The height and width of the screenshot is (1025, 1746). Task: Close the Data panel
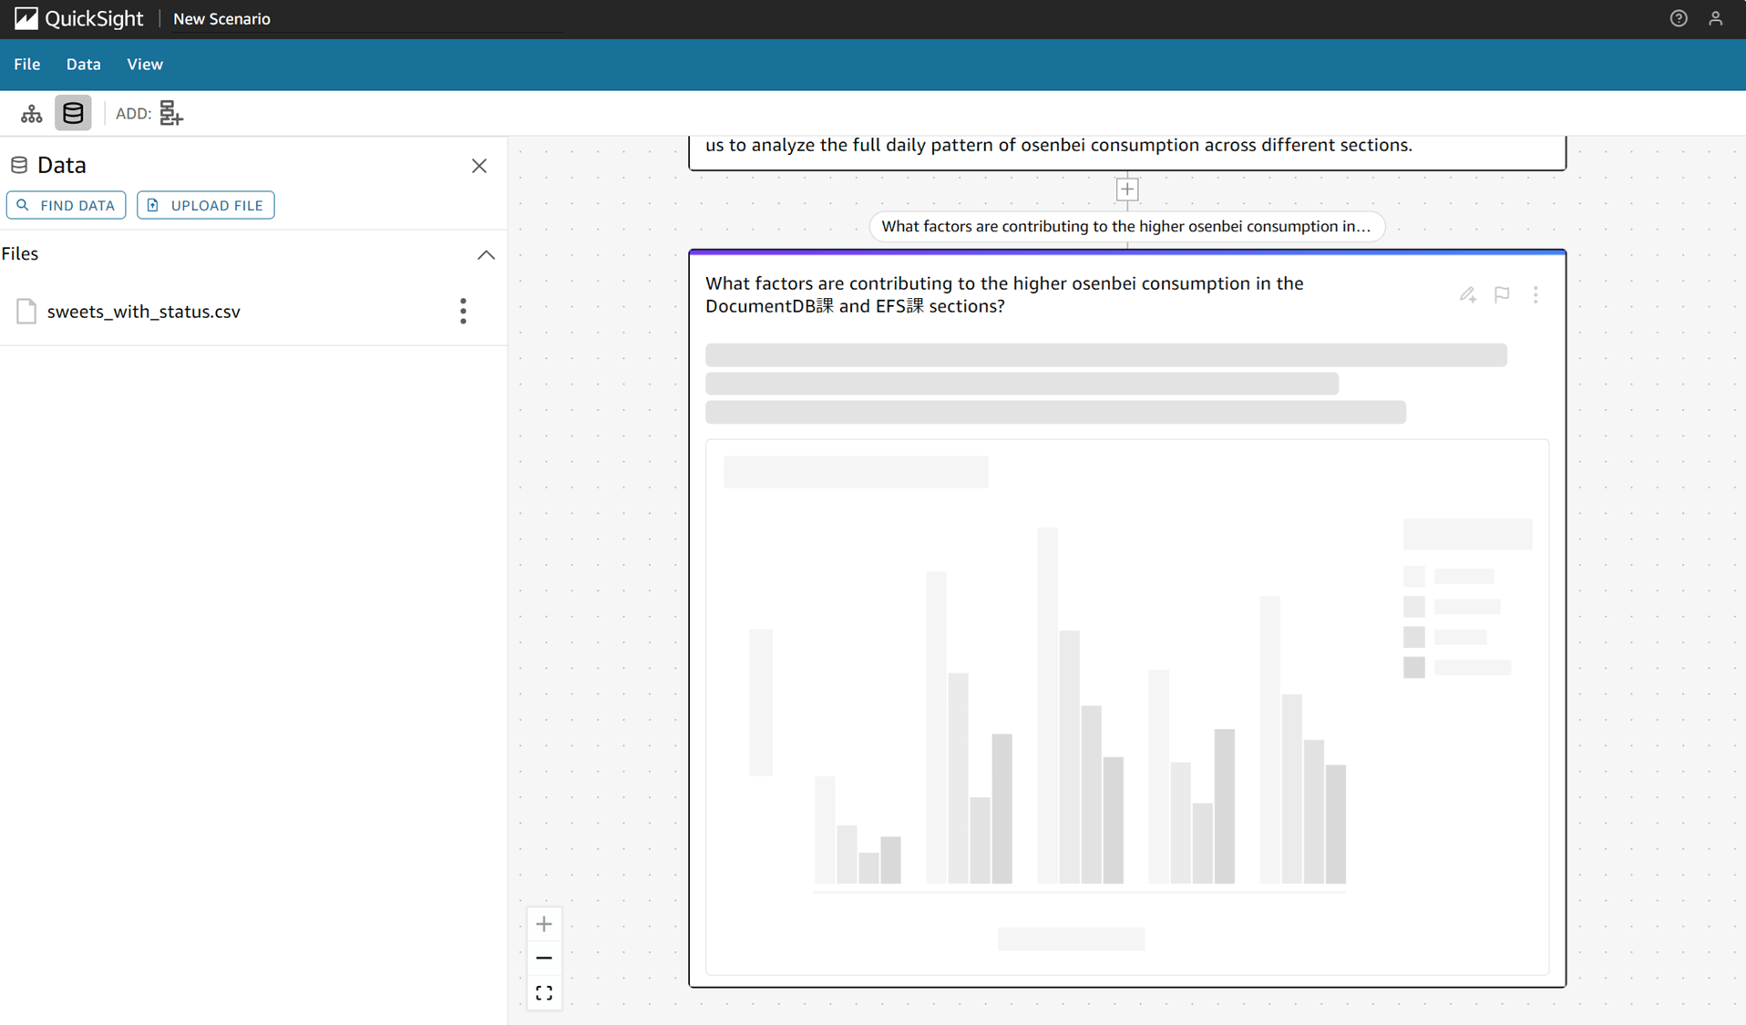pyautogui.click(x=479, y=166)
